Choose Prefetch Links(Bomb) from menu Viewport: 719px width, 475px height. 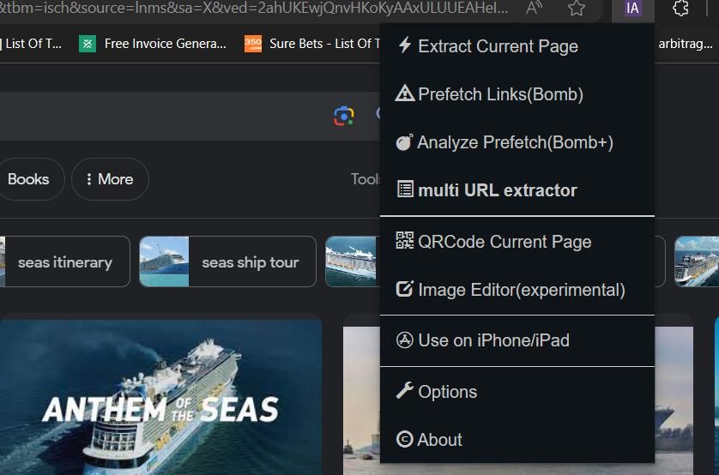[x=500, y=94]
